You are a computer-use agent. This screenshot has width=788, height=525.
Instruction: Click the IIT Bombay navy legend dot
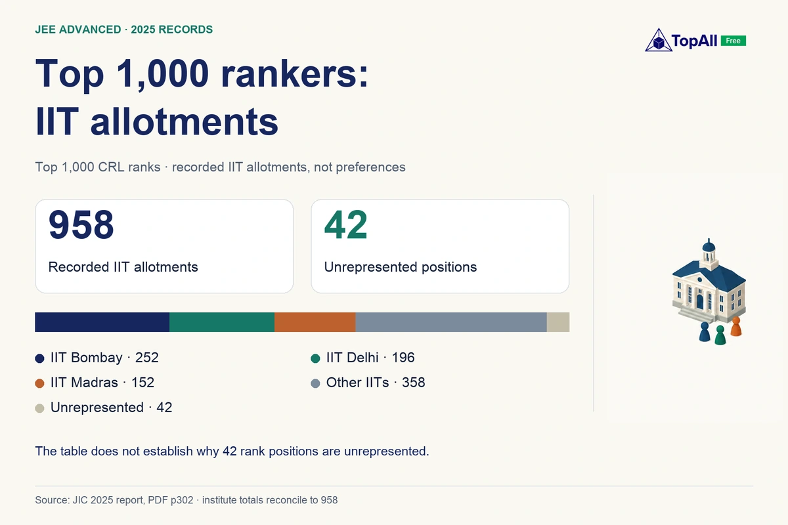pyautogui.click(x=39, y=358)
